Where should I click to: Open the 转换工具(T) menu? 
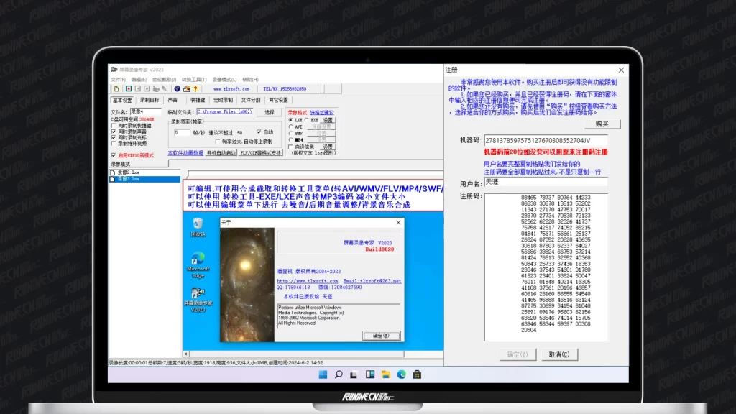click(x=194, y=79)
